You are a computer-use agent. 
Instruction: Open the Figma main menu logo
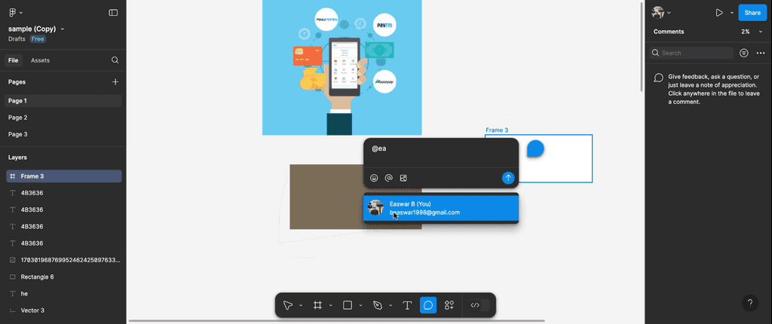13,13
